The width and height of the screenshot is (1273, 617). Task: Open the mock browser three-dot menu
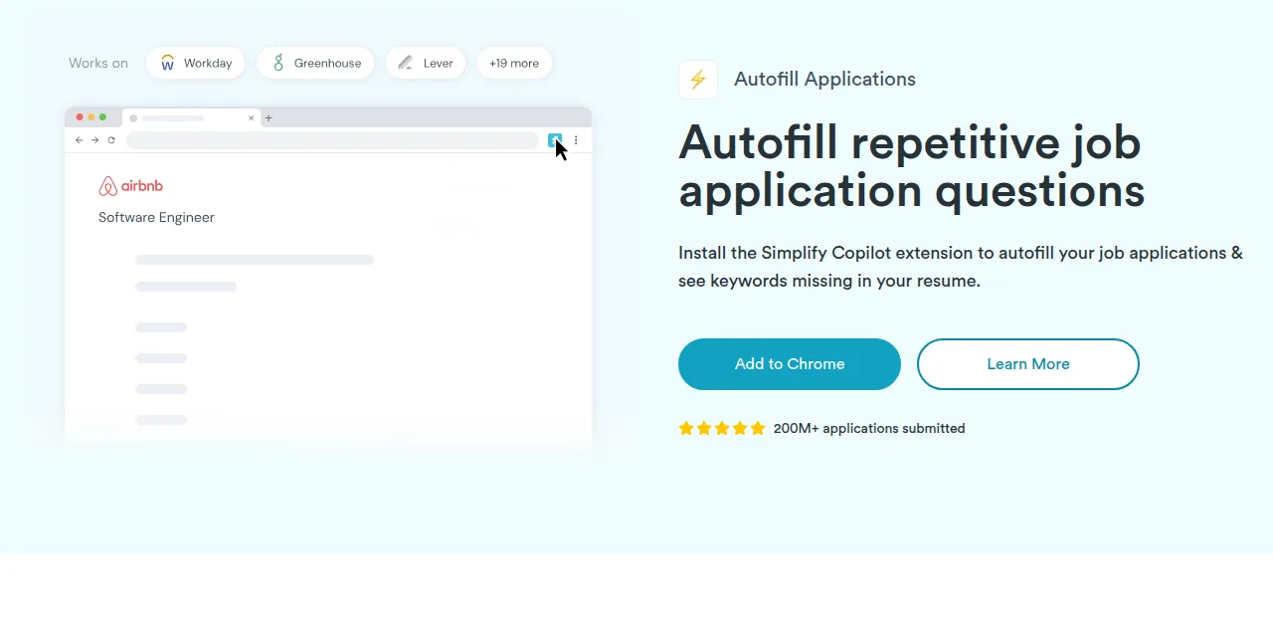(576, 140)
